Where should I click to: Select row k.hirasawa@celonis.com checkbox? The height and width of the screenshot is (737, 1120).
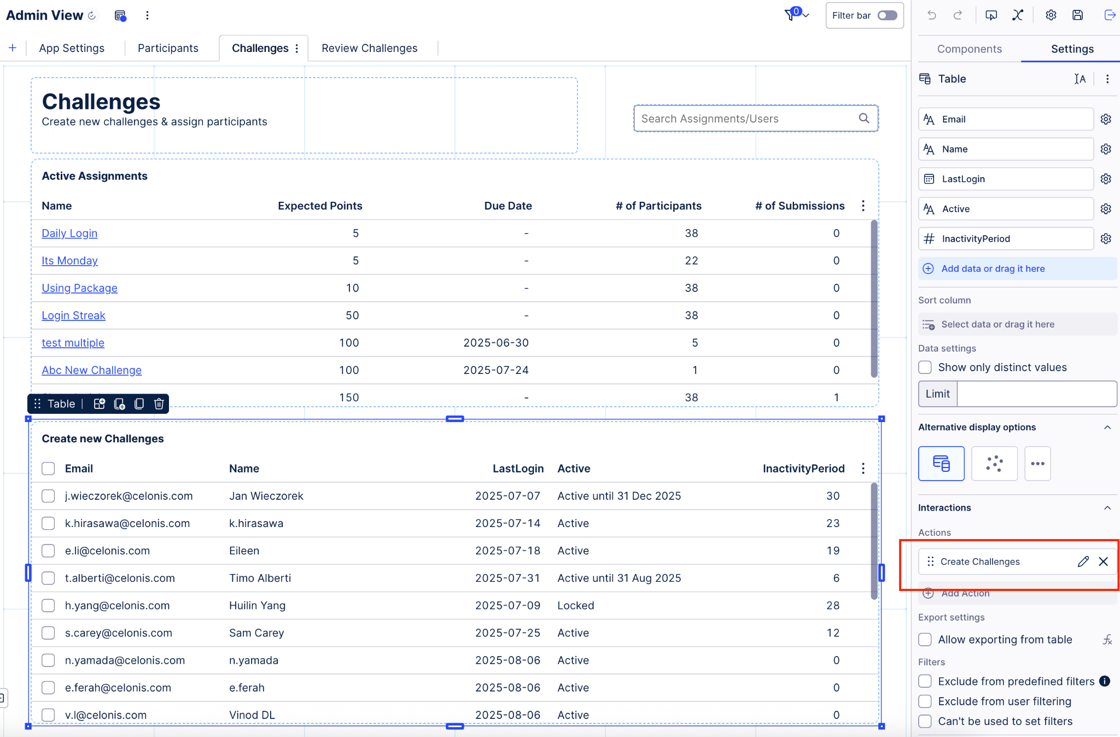coord(48,523)
